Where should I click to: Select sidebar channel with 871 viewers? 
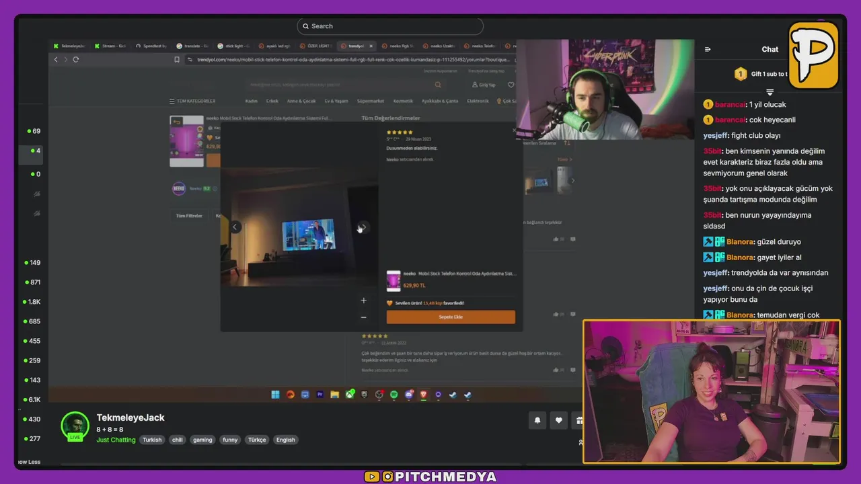coord(32,282)
